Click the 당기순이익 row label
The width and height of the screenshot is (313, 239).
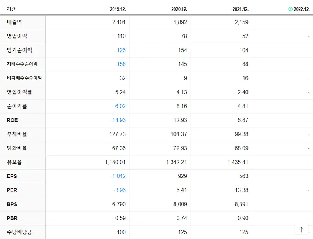20,50
